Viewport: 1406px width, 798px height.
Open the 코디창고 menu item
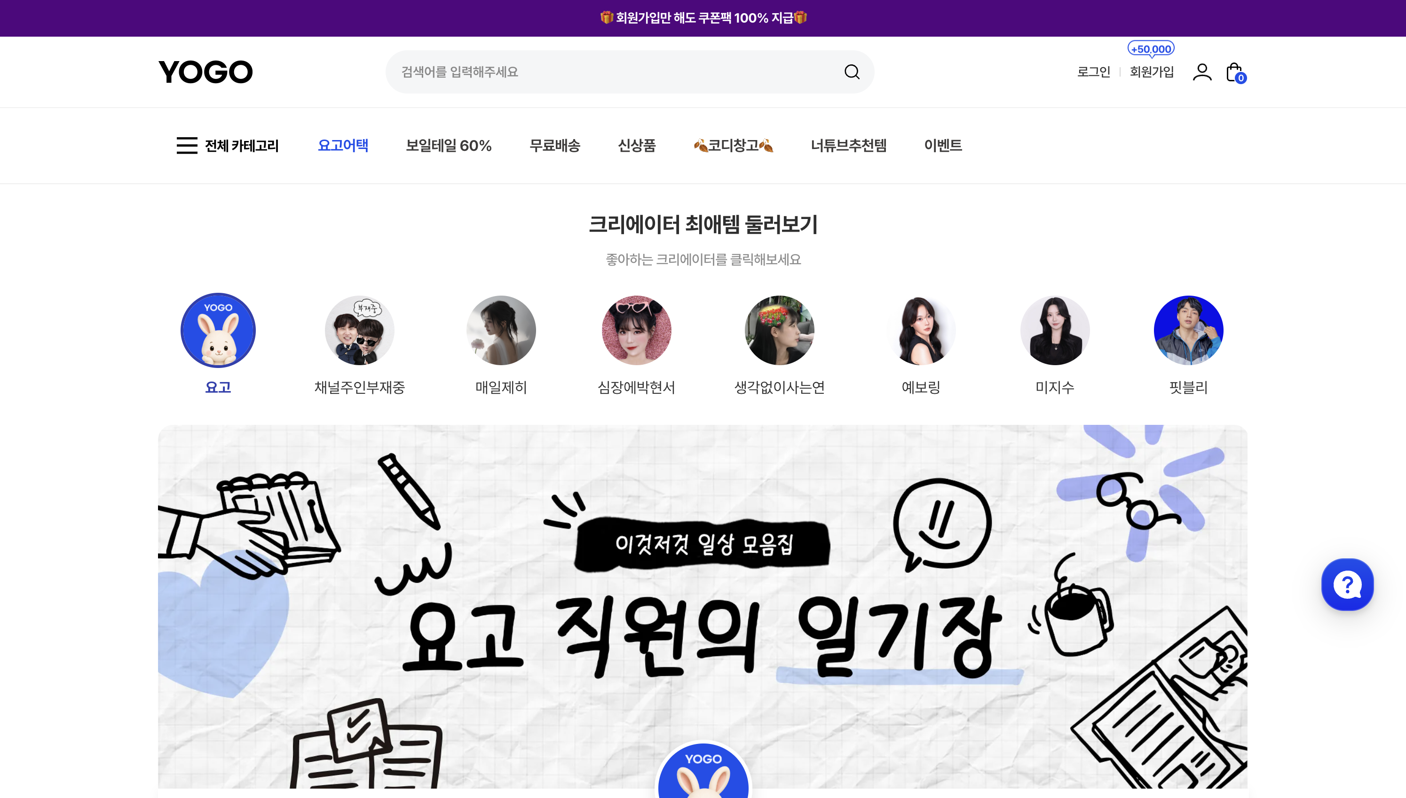(x=734, y=145)
